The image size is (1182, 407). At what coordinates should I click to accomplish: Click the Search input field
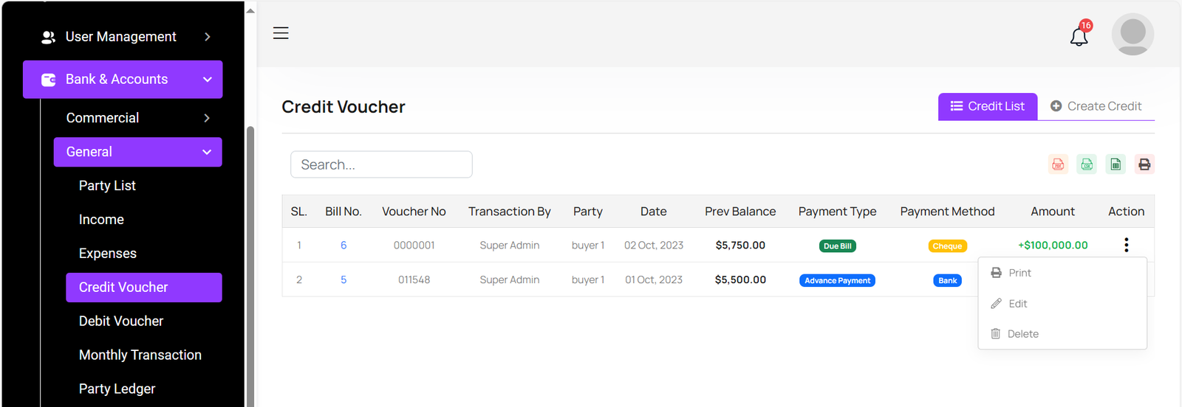(x=381, y=164)
